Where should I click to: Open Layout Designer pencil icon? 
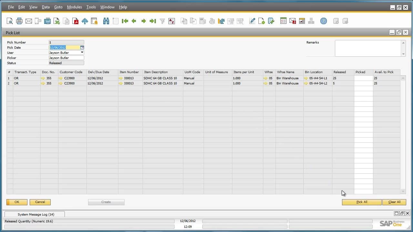(x=252, y=21)
